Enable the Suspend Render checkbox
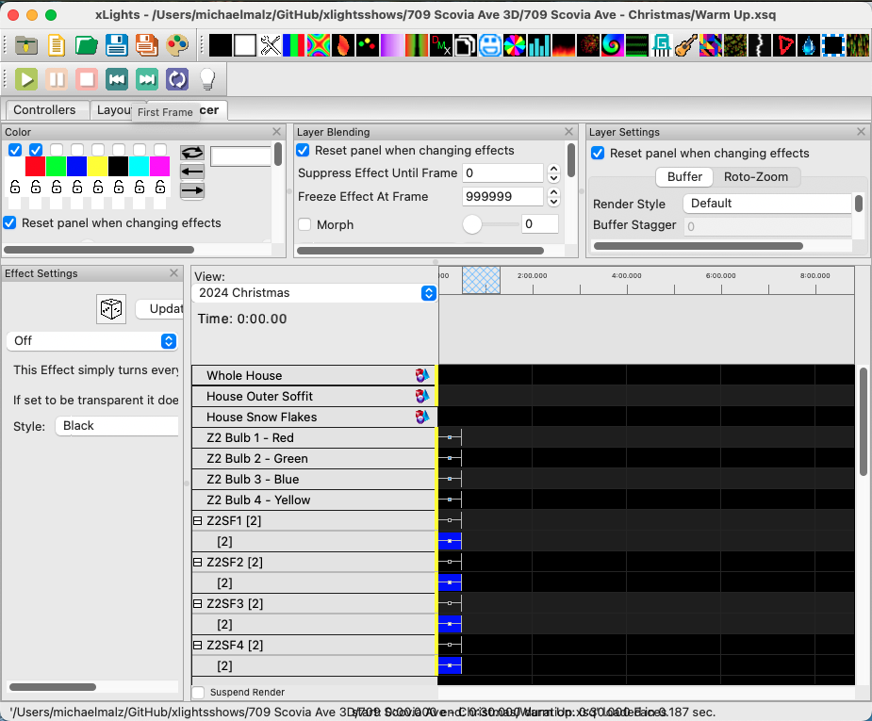This screenshot has width=872, height=721. click(198, 692)
